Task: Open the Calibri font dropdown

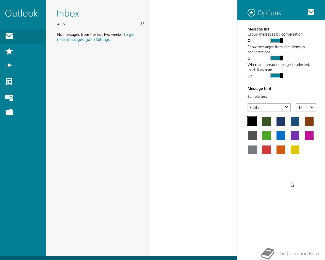Action: click(269, 107)
